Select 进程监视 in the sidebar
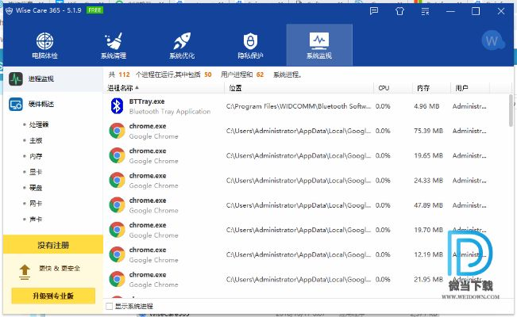This screenshot has height=317, width=517. click(x=53, y=79)
